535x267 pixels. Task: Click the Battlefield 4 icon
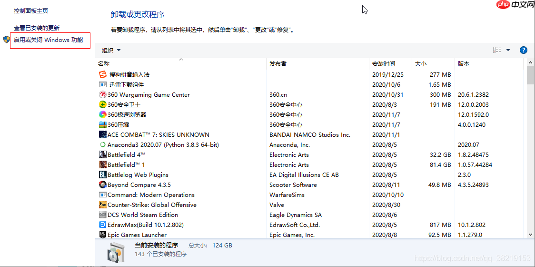pyautogui.click(x=103, y=154)
